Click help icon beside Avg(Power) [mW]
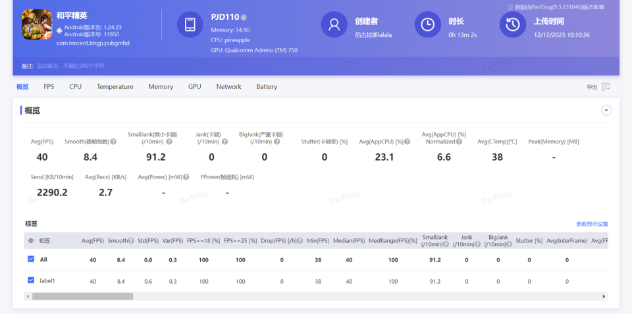This screenshot has width=632, height=314. coord(186,177)
